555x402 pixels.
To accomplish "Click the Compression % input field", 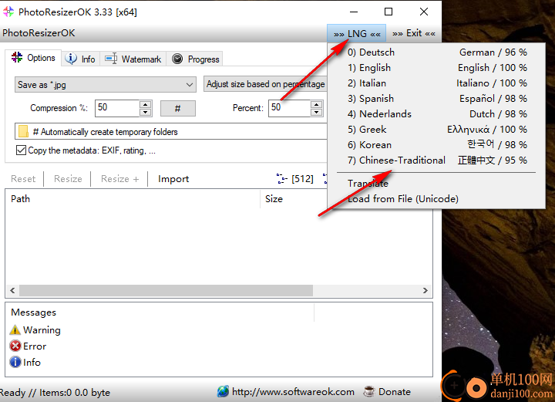I will click(117, 108).
